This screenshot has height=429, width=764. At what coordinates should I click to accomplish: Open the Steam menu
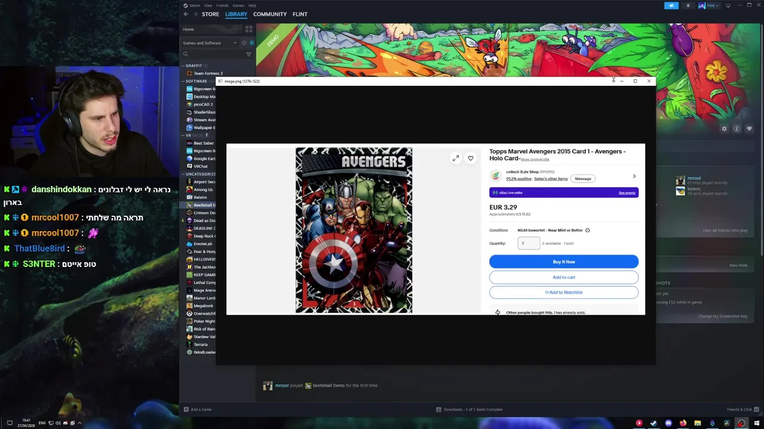(195, 5)
